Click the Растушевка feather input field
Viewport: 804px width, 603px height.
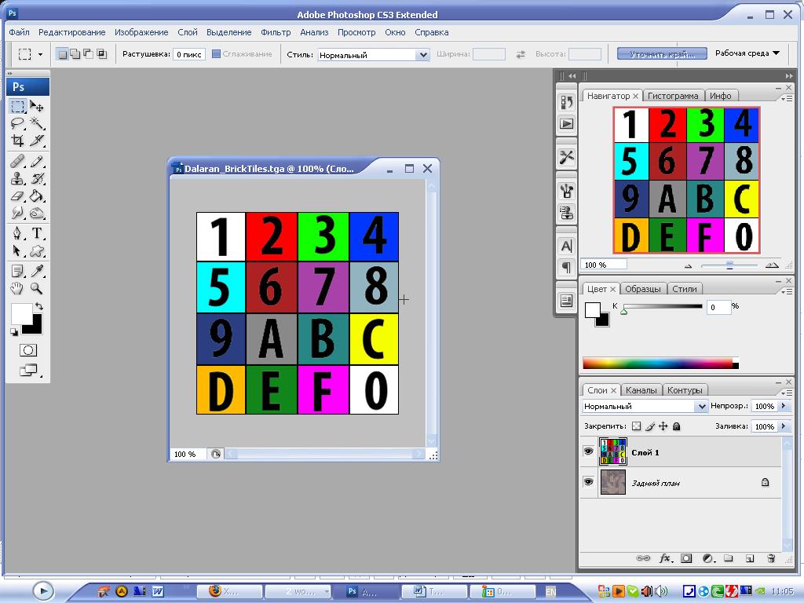click(188, 54)
